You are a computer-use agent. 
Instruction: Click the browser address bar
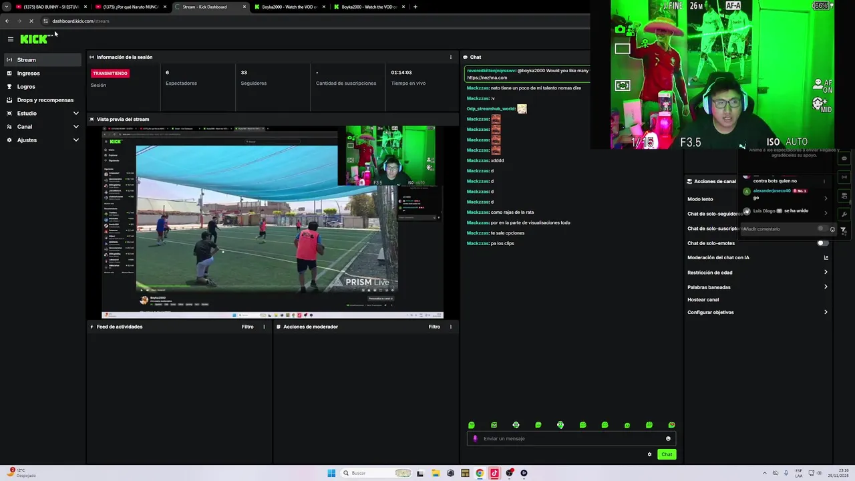[x=314, y=21]
